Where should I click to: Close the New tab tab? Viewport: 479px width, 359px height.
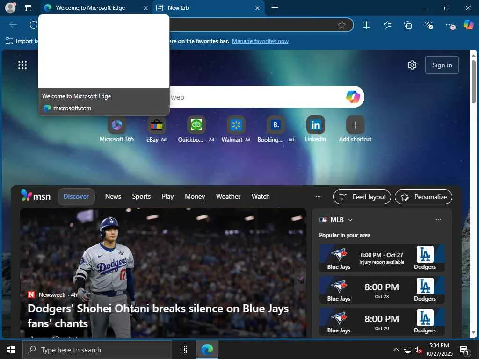pos(258,8)
